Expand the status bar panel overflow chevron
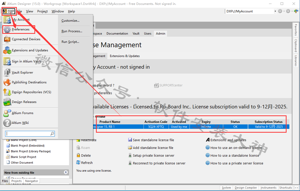300x191 pixels. [x=296, y=188]
